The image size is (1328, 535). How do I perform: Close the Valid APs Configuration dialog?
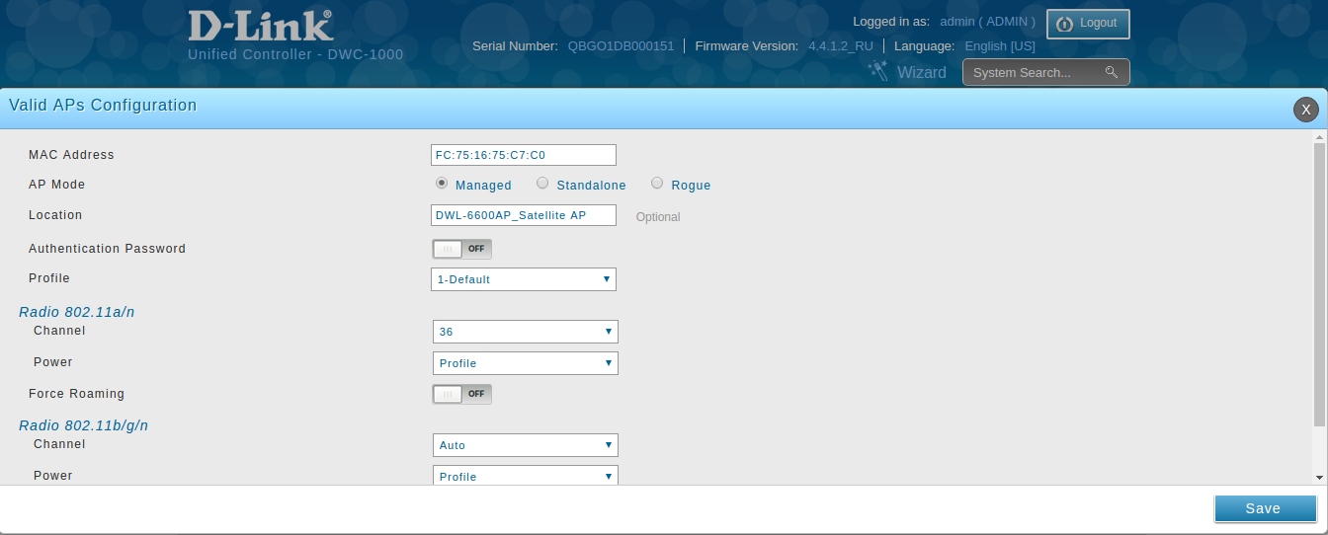(x=1305, y=110)
